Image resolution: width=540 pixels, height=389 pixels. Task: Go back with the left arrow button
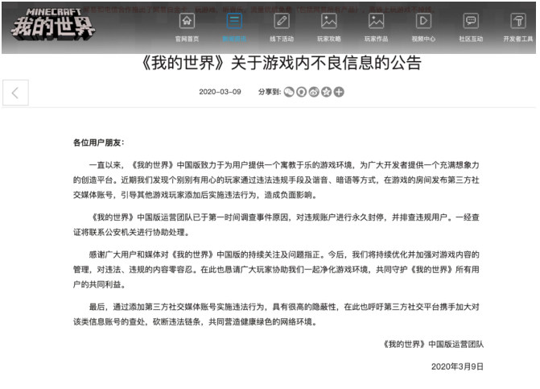[15, 93]
